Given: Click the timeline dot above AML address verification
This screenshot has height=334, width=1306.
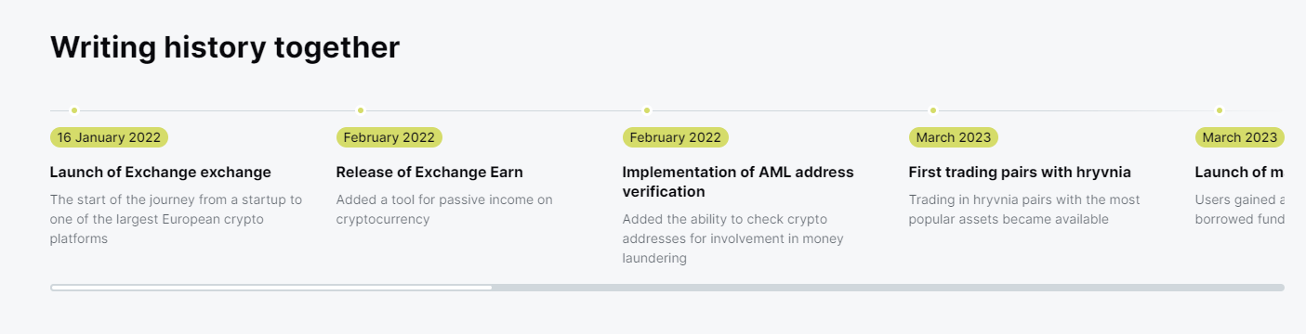Looking at the screenshot, I should click(647, 110).
